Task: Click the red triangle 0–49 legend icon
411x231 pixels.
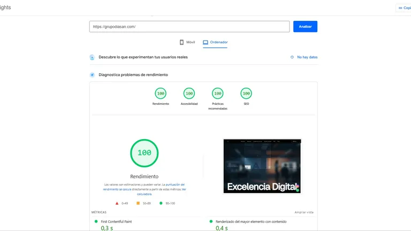Action: pyautogui.click(x=118, y=203)
